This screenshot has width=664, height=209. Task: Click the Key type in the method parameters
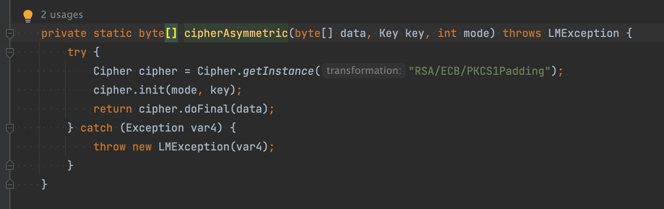coord(389,33)
